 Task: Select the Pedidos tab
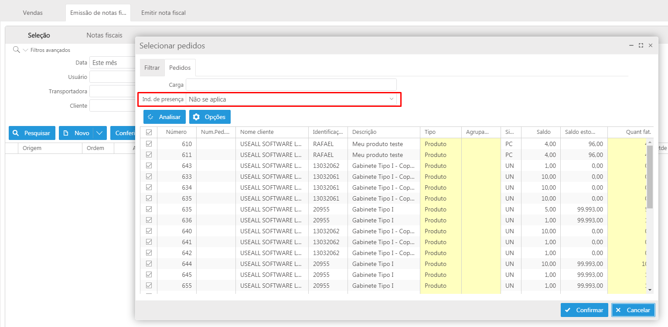coord(180,68)
